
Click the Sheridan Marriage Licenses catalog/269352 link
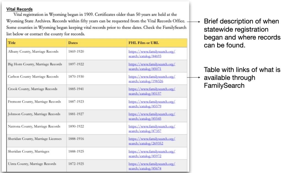point(152,141)
